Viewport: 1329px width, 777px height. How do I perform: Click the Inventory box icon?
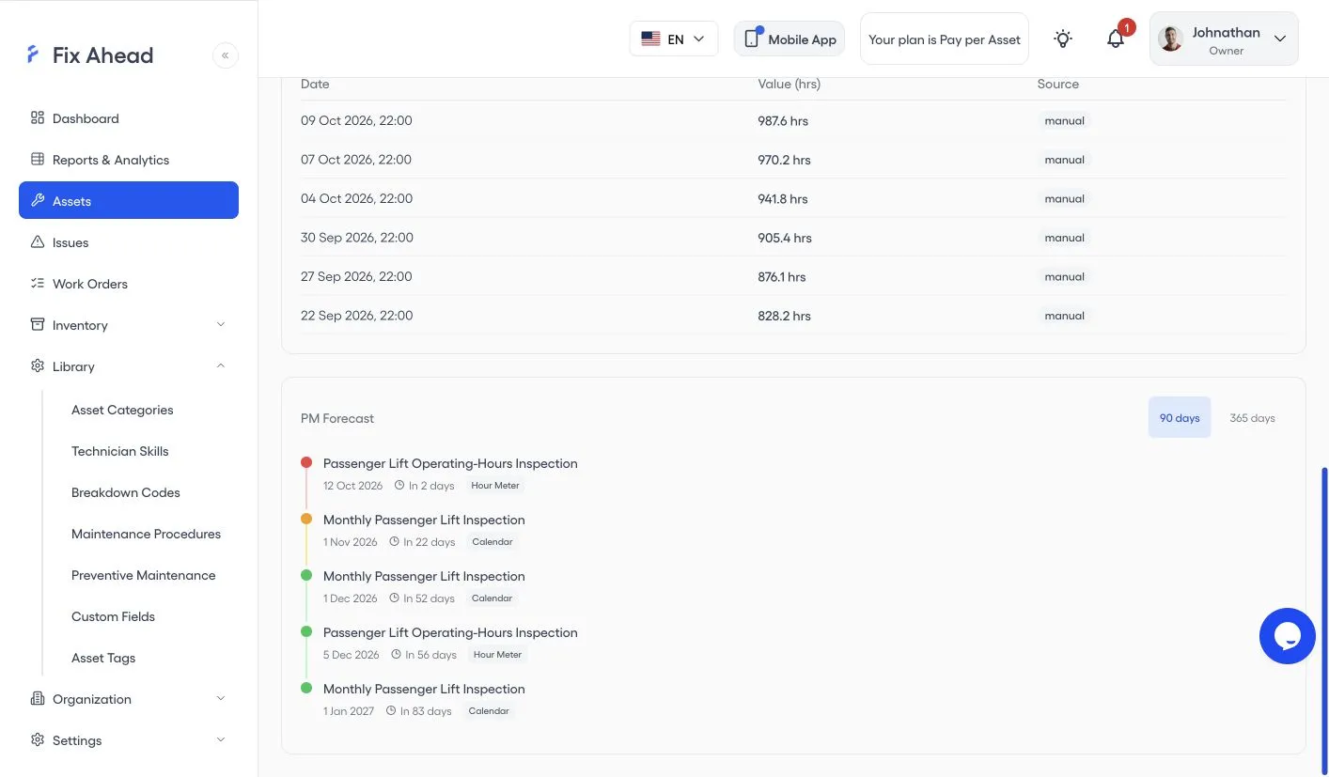pos(38,324)
